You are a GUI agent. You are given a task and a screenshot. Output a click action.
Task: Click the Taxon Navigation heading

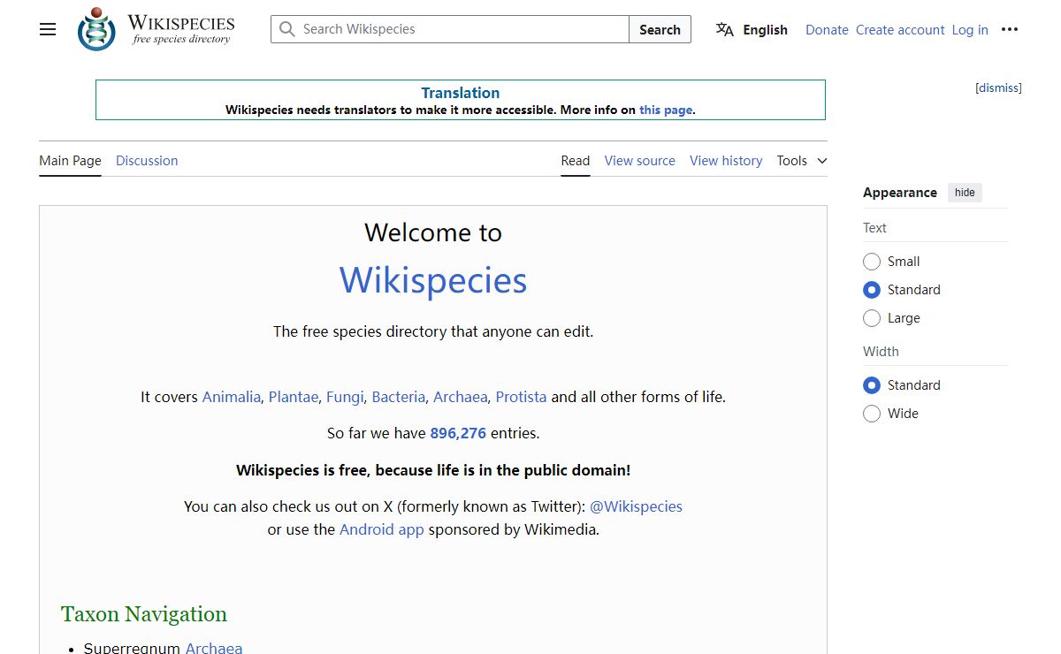pos(144,614)
